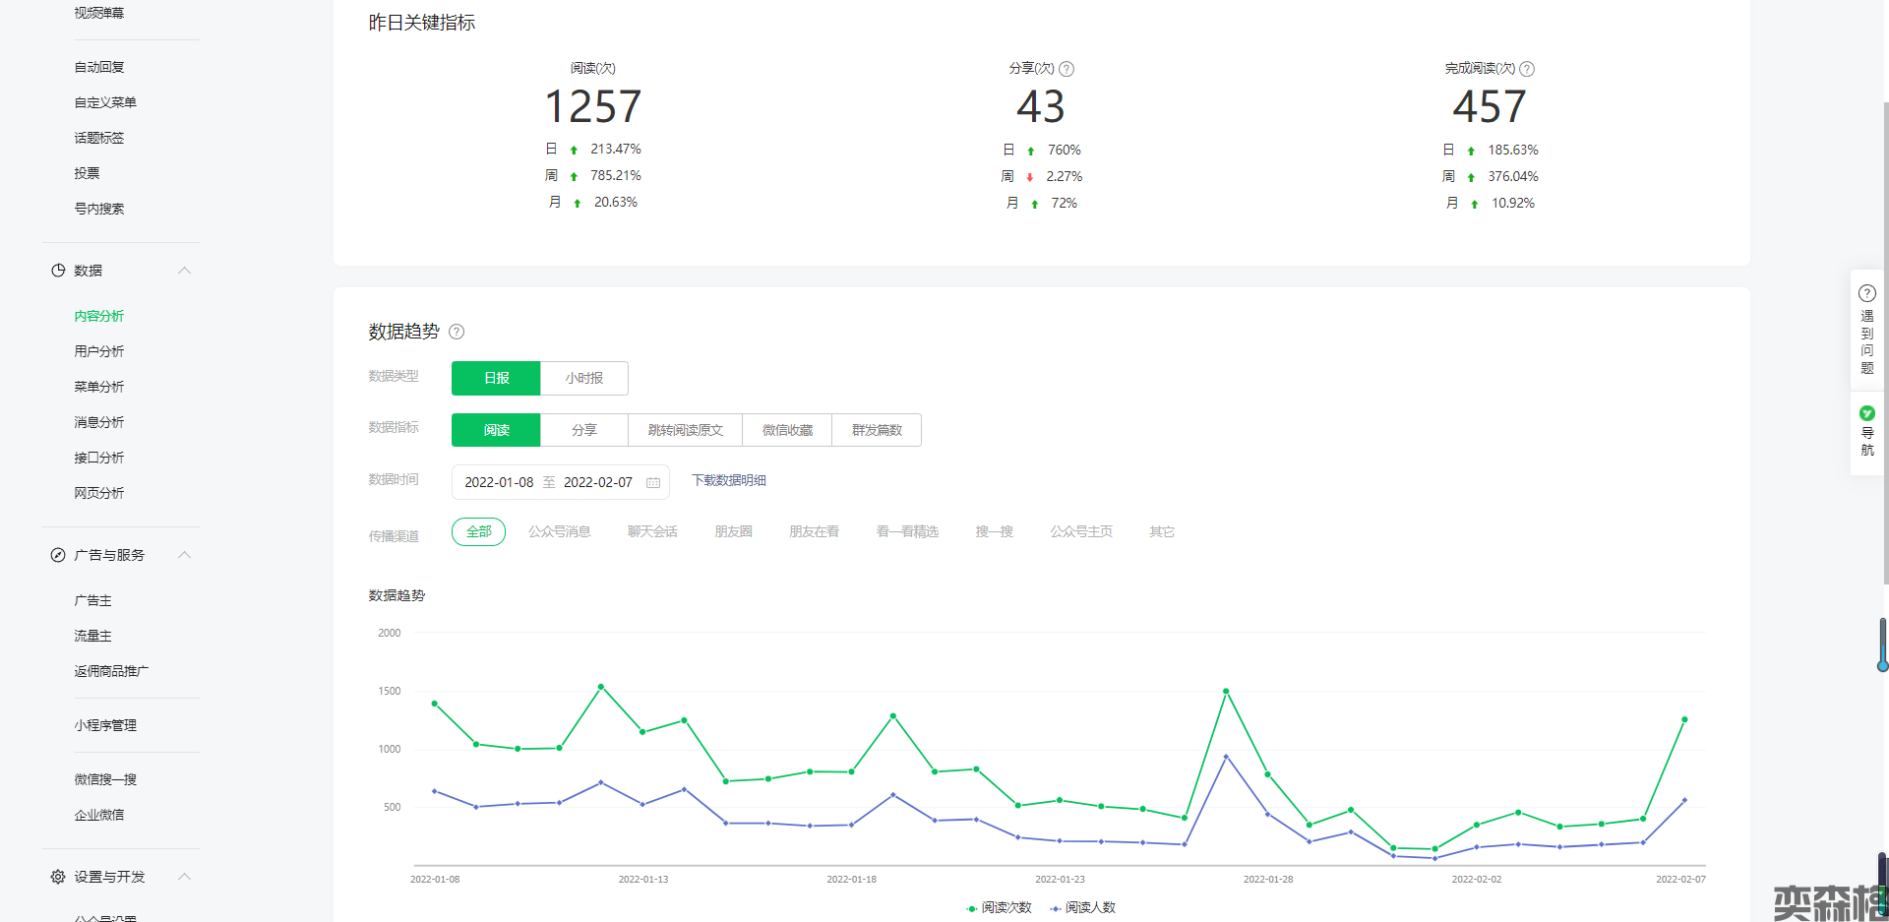Select the 分享 data metric
Viewport: 1889px width, 922px height.
(x=583, y=430)
